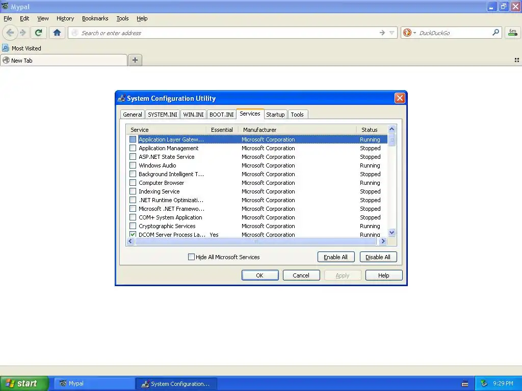Viewport: 522px width, 391px height.
Task: Click the vertical scrollbar thumb in services list
Action: [392, 139]
